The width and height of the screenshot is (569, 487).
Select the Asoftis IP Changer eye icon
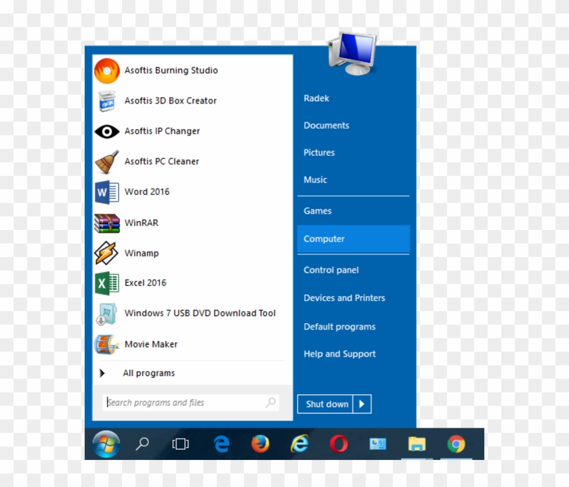(107, 131)
